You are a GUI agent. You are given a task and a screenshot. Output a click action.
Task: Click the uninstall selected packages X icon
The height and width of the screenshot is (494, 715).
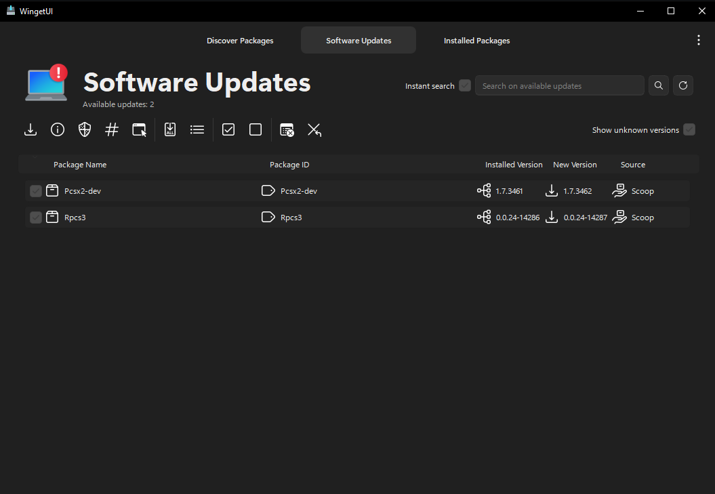(x=314, y=130)
